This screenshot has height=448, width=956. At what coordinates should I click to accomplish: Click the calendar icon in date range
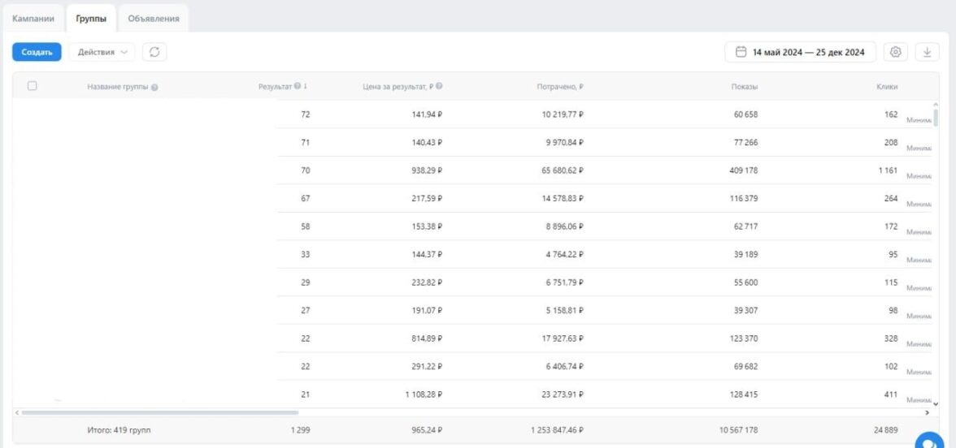click(x=741, y=52)
